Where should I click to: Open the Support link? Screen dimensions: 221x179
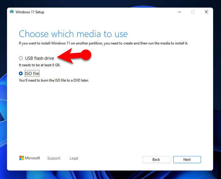[54, 158]
